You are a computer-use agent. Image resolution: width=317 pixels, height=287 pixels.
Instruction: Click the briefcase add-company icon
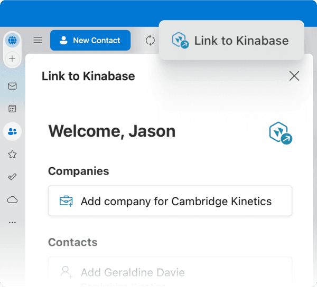(x=66, y=201)
